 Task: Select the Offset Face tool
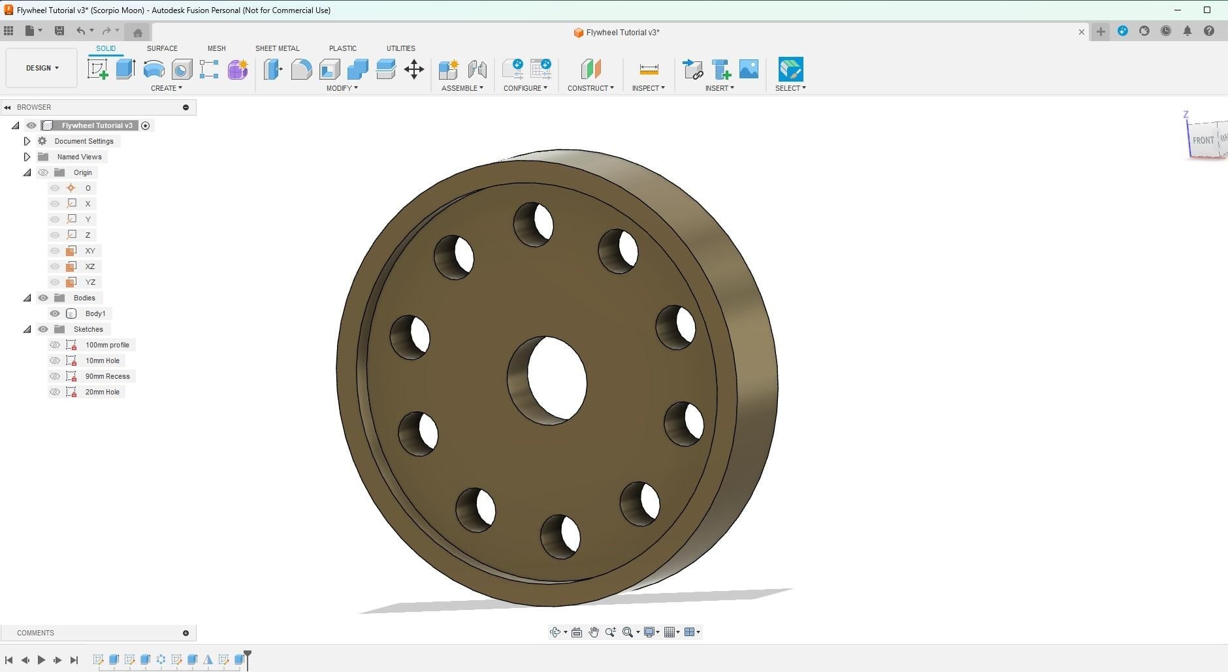pyautogui.click(x=385, y=69)
